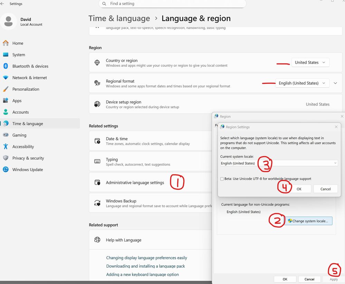The image size is (345, 284).
Task: Open the Regional format dropdown
Action: tap(302, 83)
